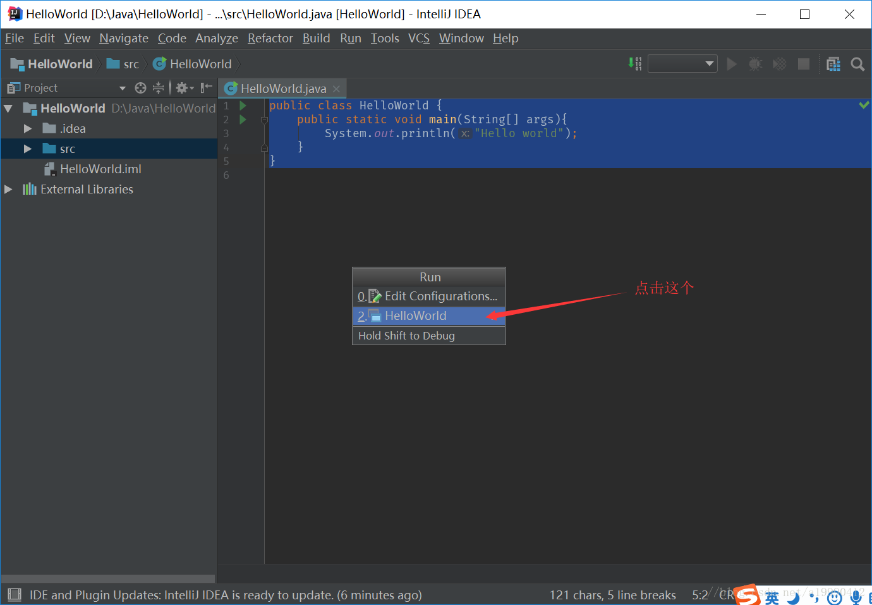This screenshot has height=605, width=872.
Task: Choose Edit Configurations in Run popup
Action: 429,296
